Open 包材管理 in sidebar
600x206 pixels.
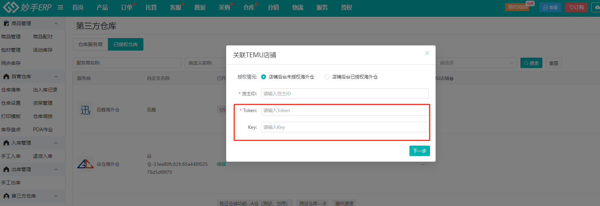click(11, 50)
